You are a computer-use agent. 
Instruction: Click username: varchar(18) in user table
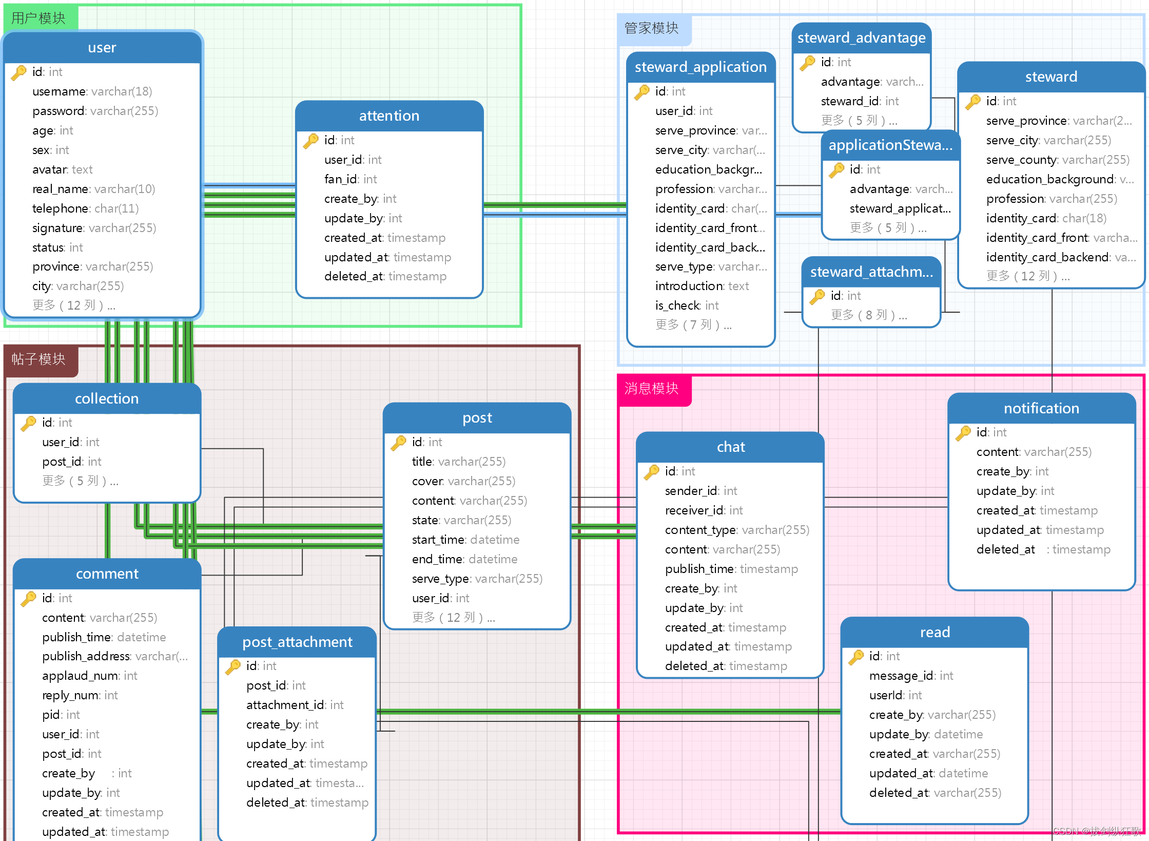(92, 92)
